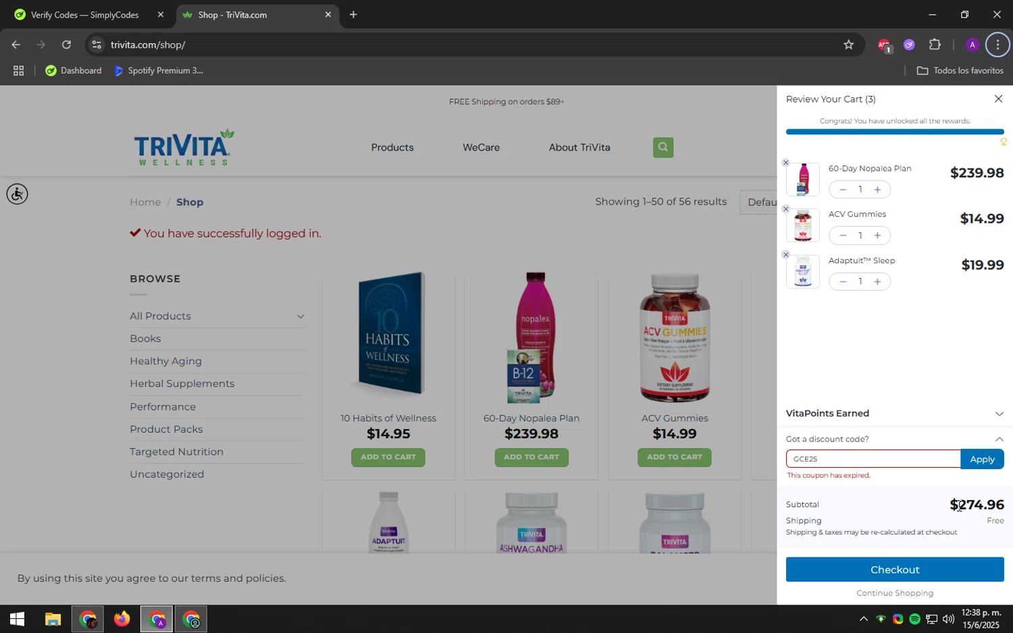Increase quantity of Adaptuit Sleep
Screen dimensions: 1013x633
pyautogui.click(x=877, y=281)
